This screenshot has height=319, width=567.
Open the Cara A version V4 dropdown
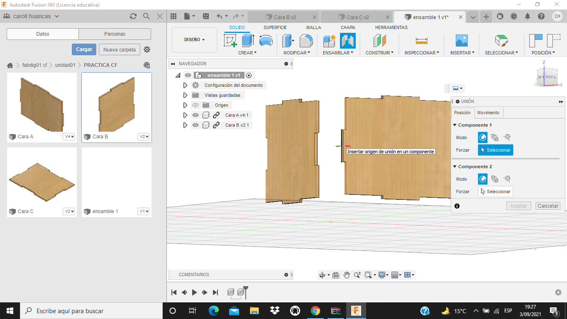coord(69,137)
